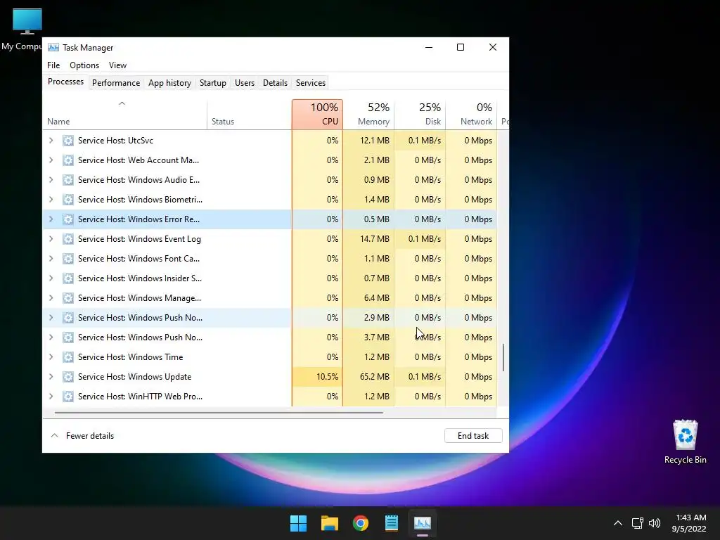Sort by the Status column header
Viewport: 720px width, 540px height.
[x=250, y=115]
